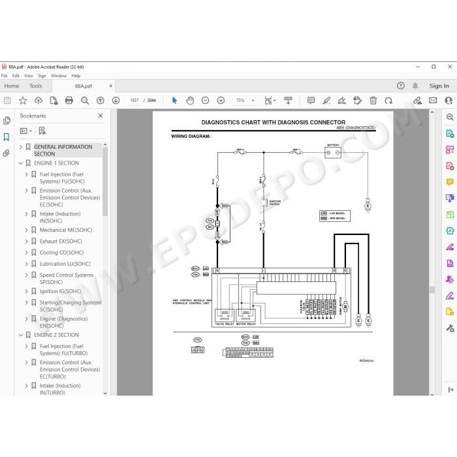Collapse ENGINE 1 SECTION bookmark
The image size is (457, 457).
(21, 163)
